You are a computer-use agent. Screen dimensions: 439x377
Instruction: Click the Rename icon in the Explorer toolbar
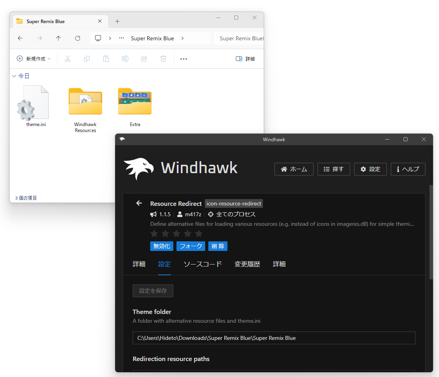pos(125,59)
